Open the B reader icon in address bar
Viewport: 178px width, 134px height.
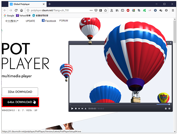[x=101, y=10]
